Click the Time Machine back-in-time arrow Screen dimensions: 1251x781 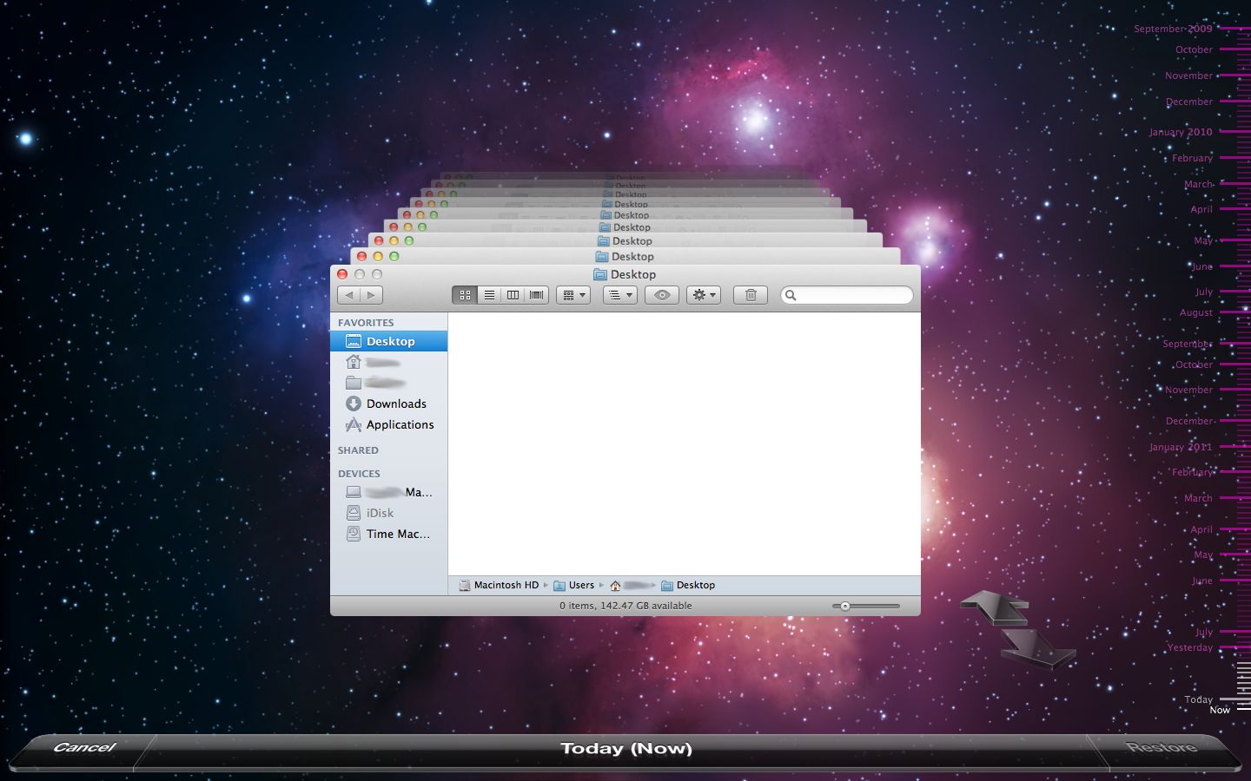click(x=996, y=607)
